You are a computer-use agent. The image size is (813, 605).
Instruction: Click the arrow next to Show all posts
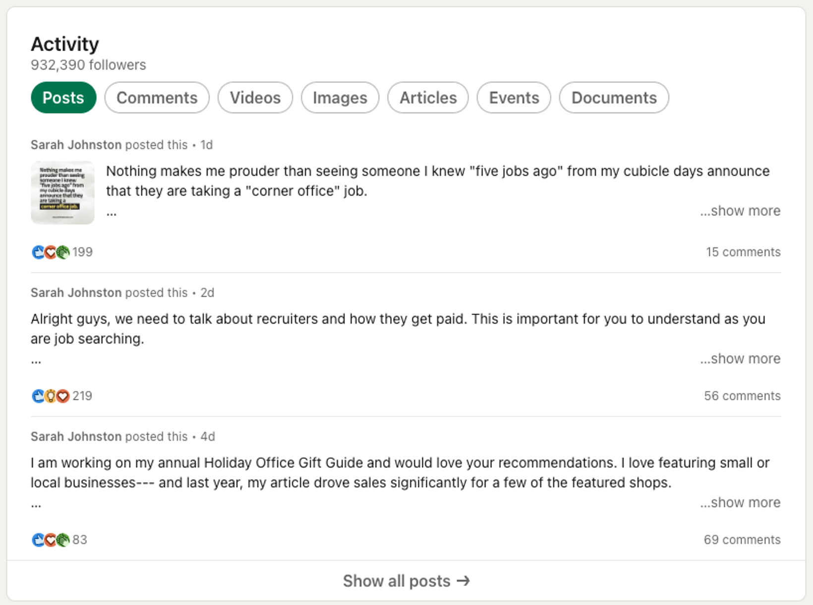coord(464,581)
